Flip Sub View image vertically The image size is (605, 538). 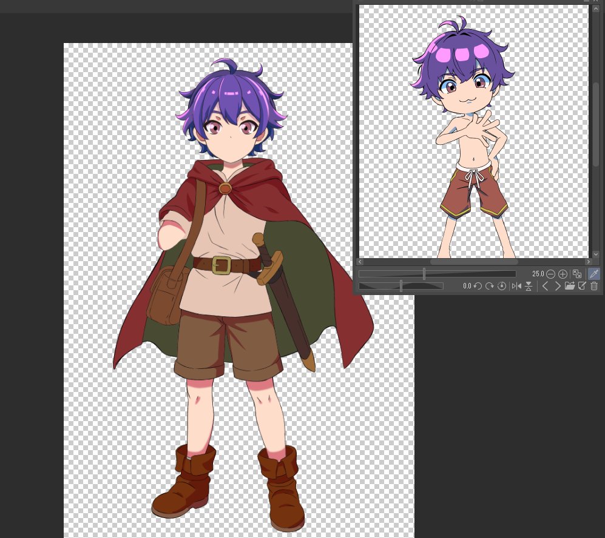(529, 286)
